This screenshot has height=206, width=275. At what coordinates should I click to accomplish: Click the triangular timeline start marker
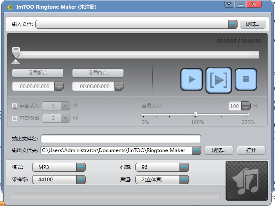click(16, 61)
